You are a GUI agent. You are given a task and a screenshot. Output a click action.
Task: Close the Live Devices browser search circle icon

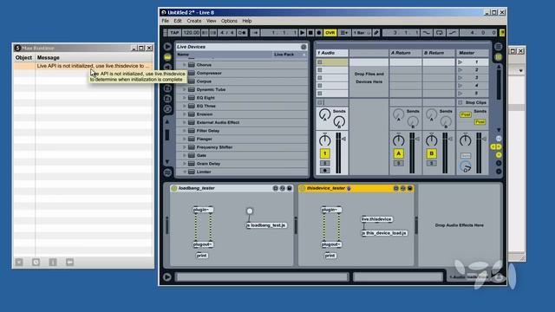tap(304, 47)
